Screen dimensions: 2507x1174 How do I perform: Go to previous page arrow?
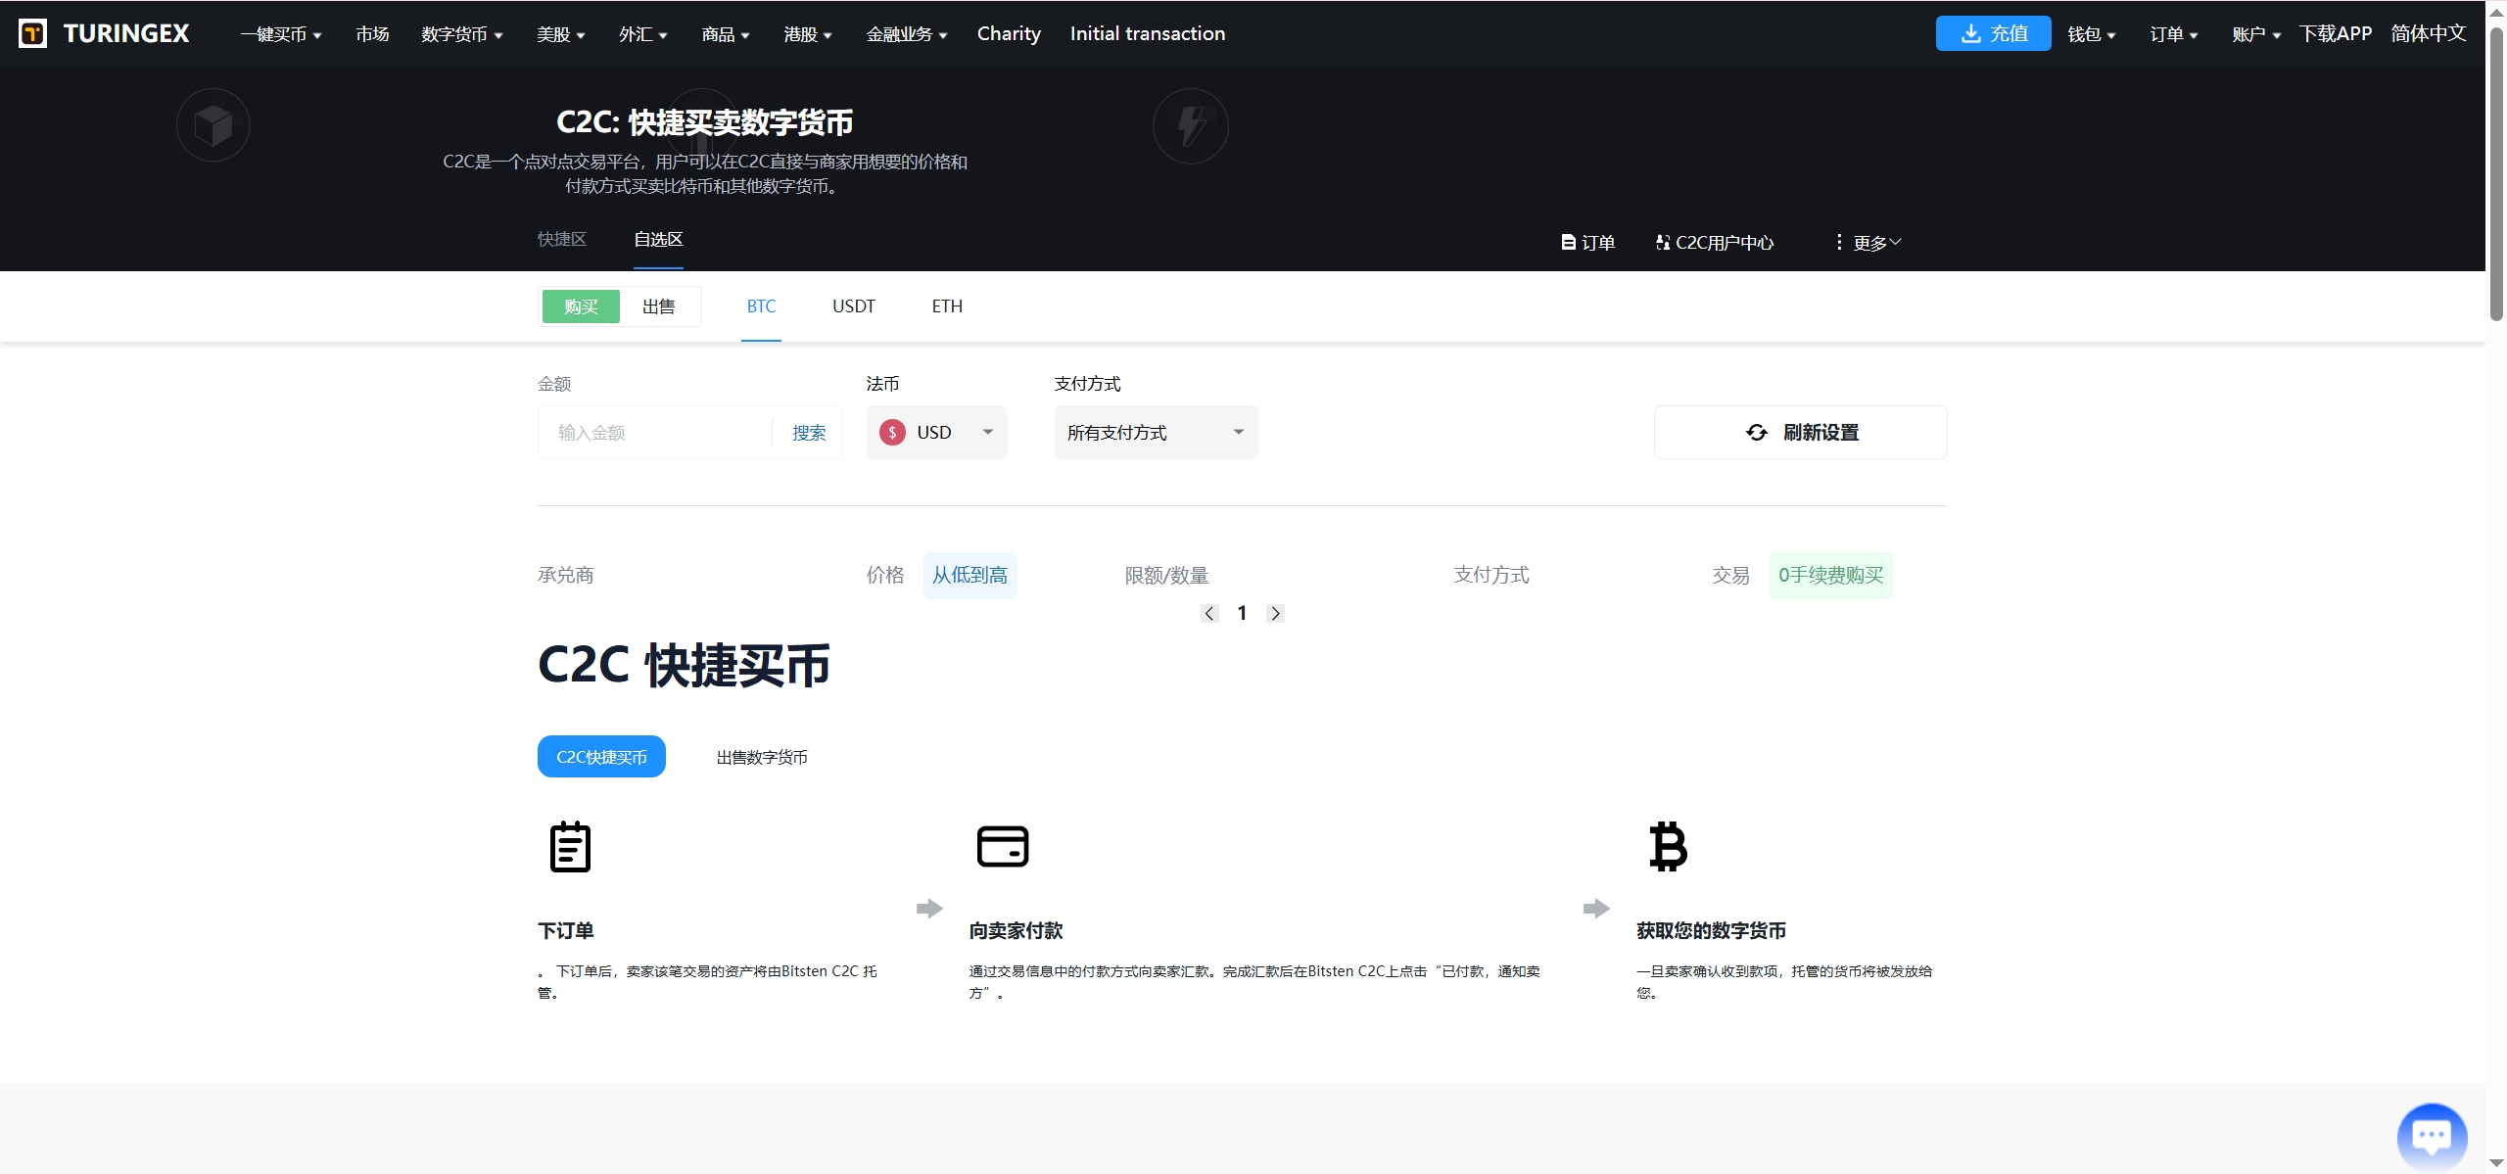click(x=1209, y=613)
